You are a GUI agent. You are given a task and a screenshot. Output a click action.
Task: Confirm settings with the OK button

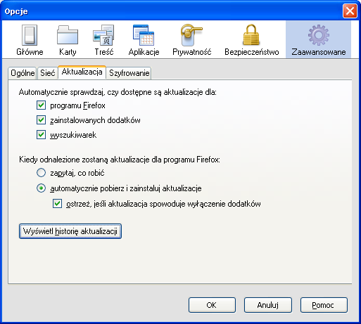click(x=212, y=305)
